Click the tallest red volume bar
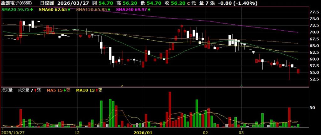 [170, 109]
